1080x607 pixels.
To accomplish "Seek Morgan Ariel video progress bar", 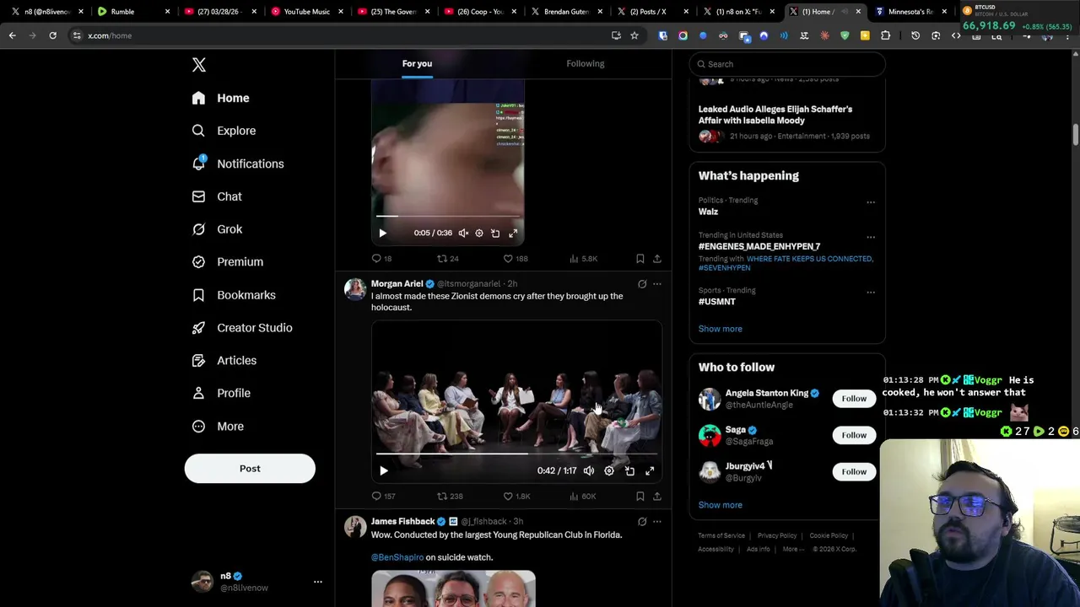I will pos(516,454).
